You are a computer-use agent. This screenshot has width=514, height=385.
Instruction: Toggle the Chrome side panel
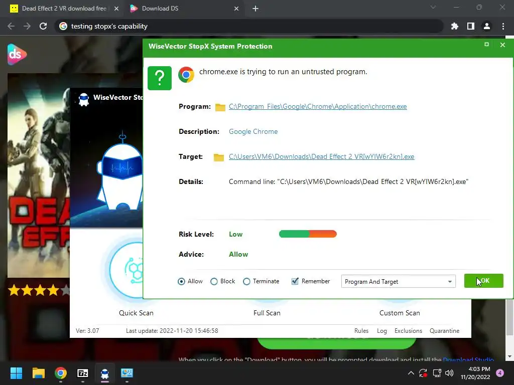click(x=471, y=26)
